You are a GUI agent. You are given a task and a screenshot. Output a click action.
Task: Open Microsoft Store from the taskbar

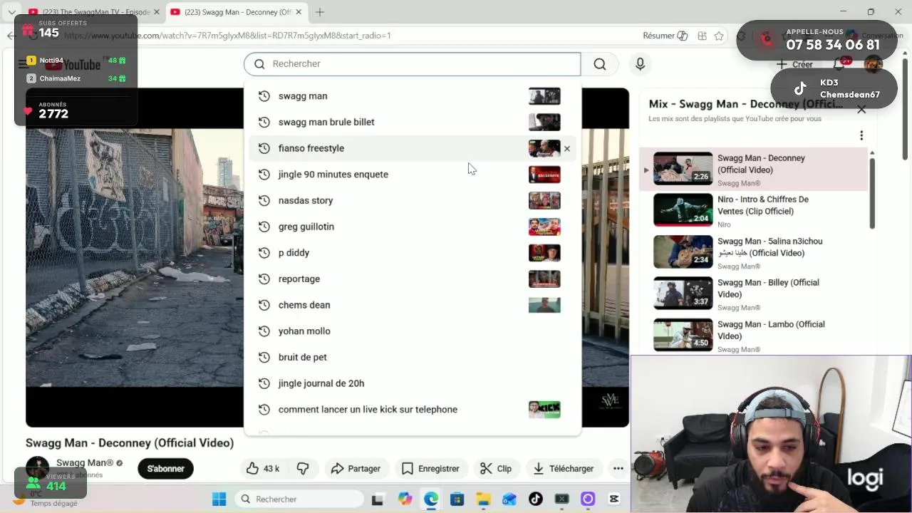(x=457, y=499)
